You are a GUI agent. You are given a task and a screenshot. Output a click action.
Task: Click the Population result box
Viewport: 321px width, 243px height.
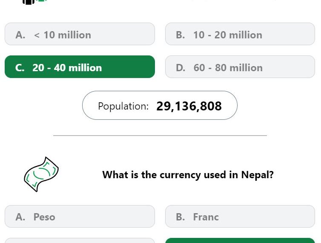click(x=160, y=105)
